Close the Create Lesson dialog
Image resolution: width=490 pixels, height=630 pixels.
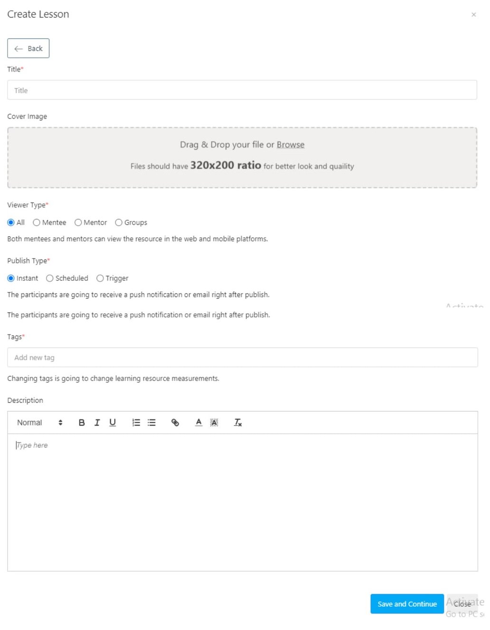point(473,14)
